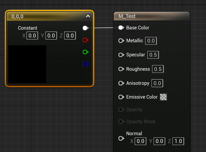Select the 0,0,0 node title bar

pyautogui.click(x=49, y=16)
